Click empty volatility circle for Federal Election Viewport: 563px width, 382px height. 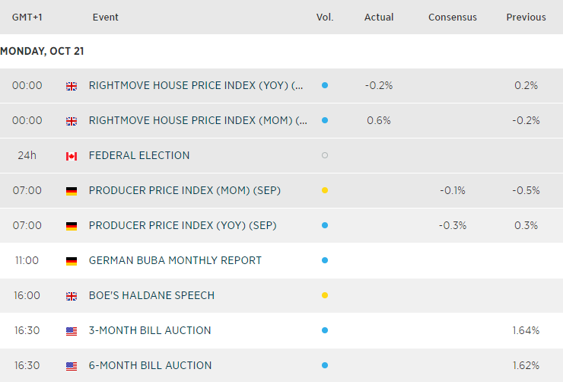[325, 156]
